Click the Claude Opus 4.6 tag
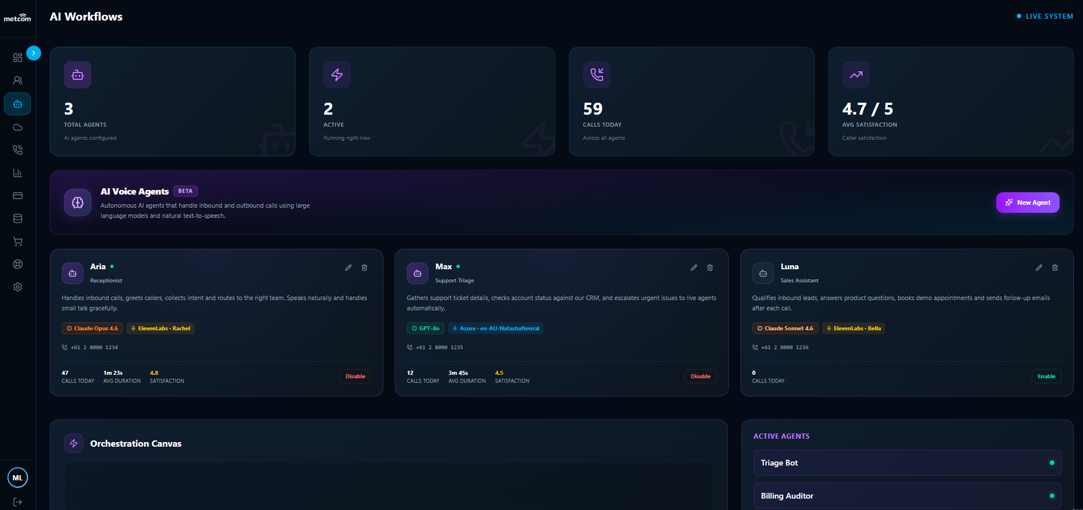Image resolution: width=1083 pixels, height=510 pixels. click(92, 329)
